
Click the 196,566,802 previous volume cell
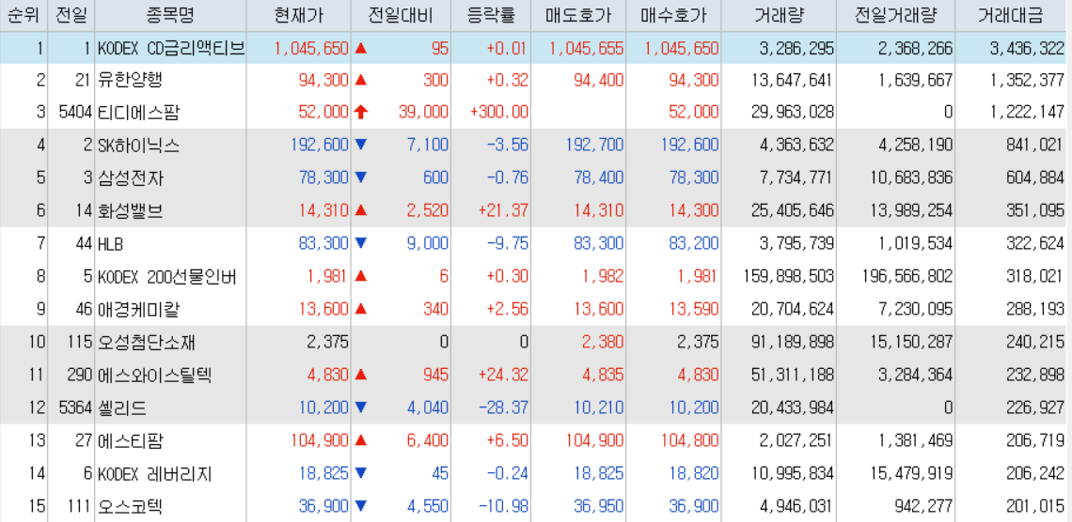pos(906,277)
